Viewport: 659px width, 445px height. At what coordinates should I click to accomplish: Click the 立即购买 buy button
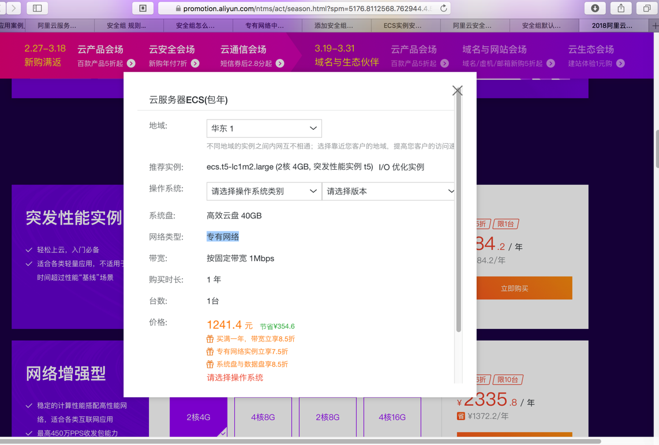[524, 288]
